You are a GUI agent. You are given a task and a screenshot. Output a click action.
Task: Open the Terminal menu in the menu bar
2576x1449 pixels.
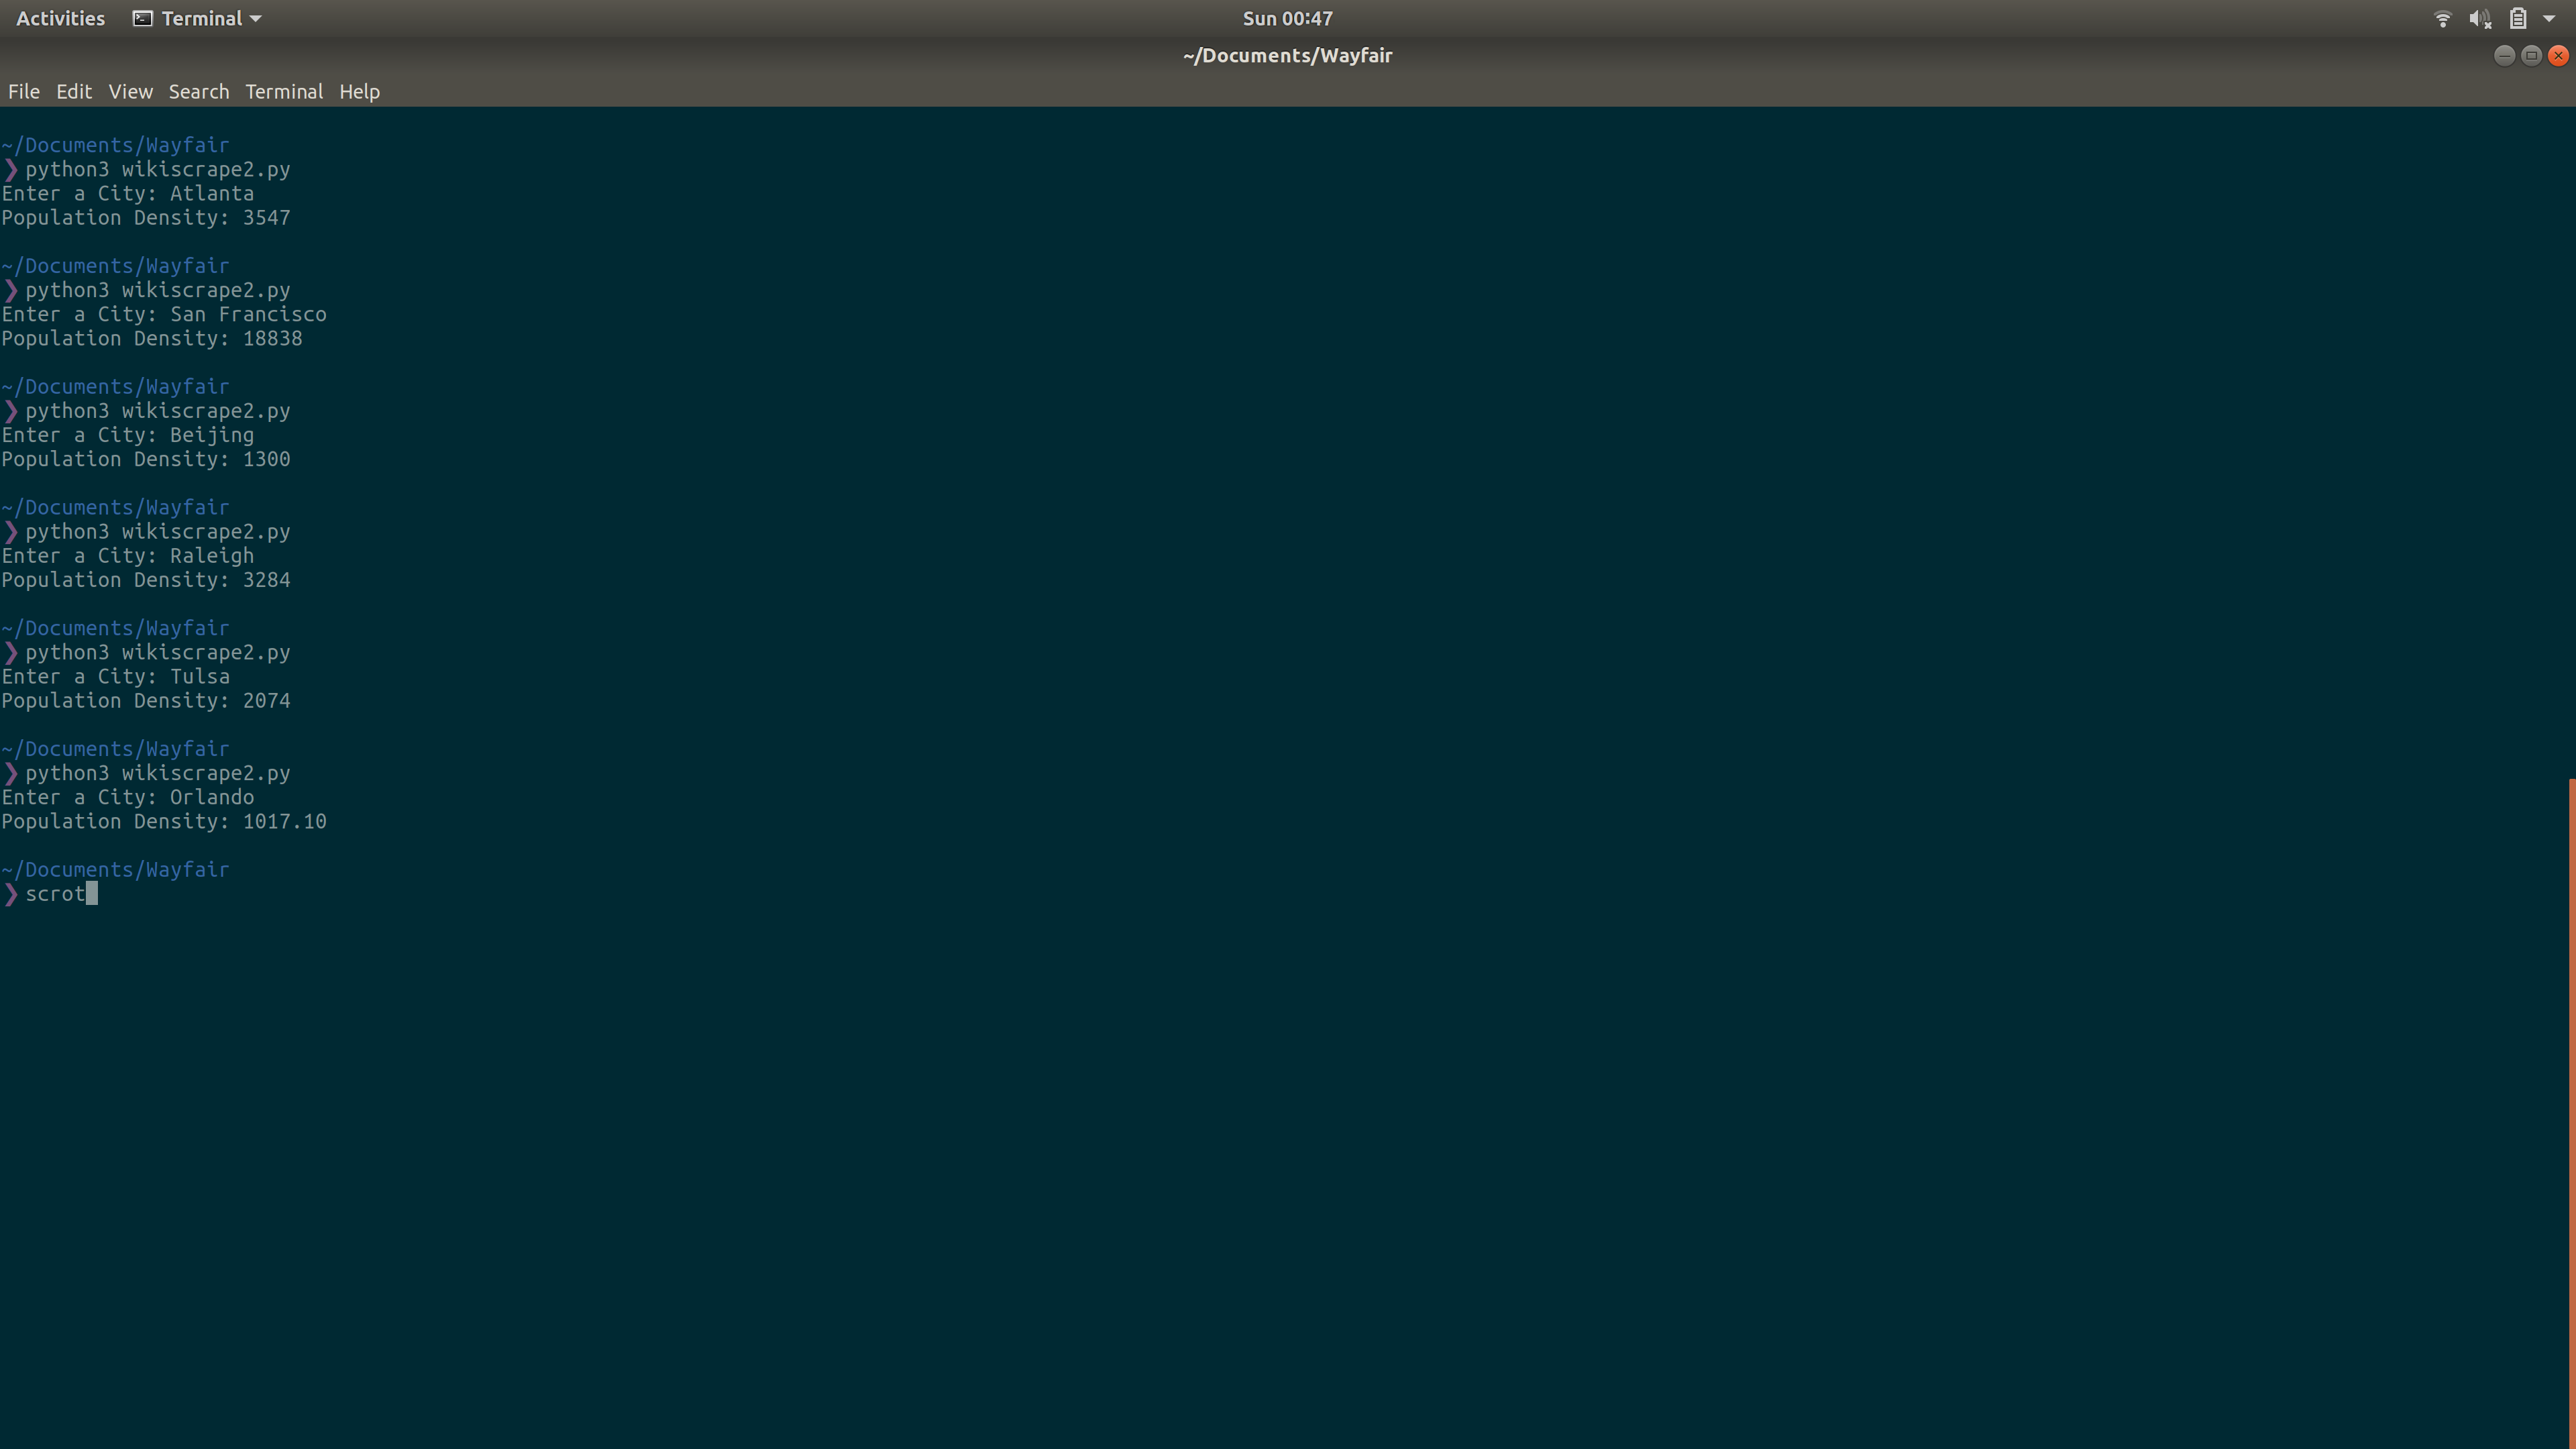coord(284,91)
